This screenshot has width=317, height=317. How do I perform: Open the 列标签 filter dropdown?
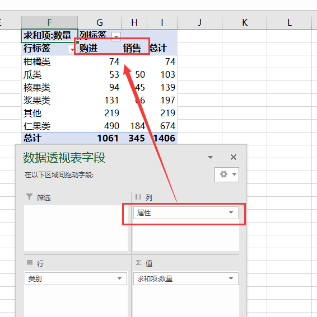pyautogui.click(x=116, y=36)
